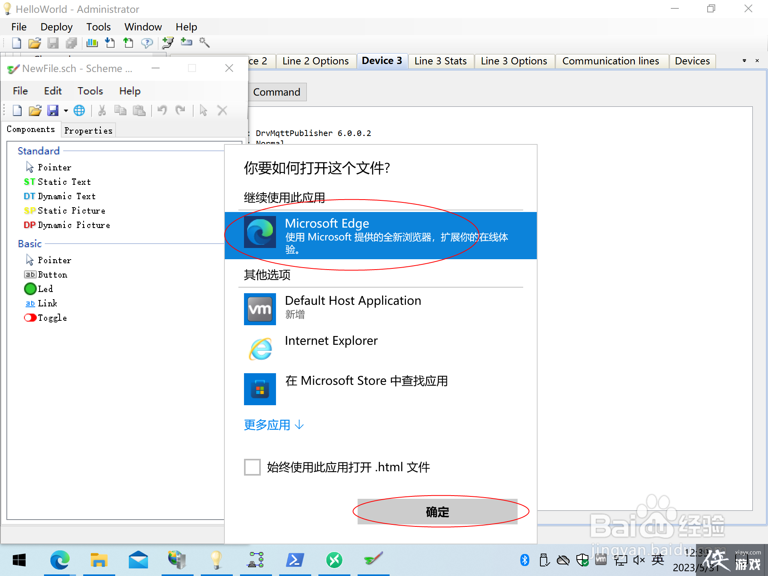Viewport: 768px width, 576px height.
Task: Select Dynamic Text component
Action: 60,196
